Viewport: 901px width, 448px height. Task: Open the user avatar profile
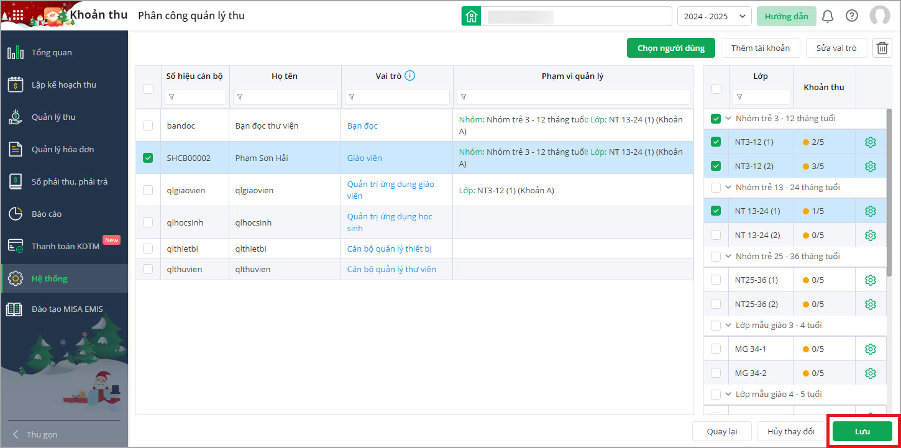(880, 16)
